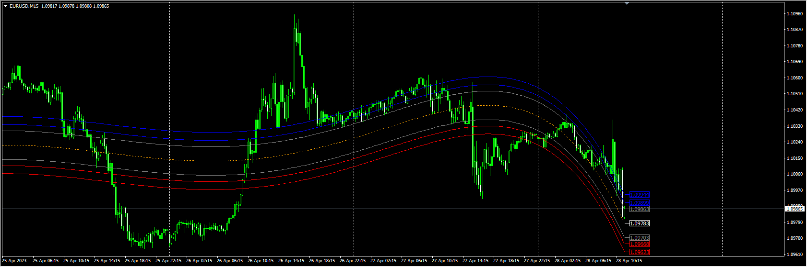Select the red 1.09623 price label

tap(640, 252)
